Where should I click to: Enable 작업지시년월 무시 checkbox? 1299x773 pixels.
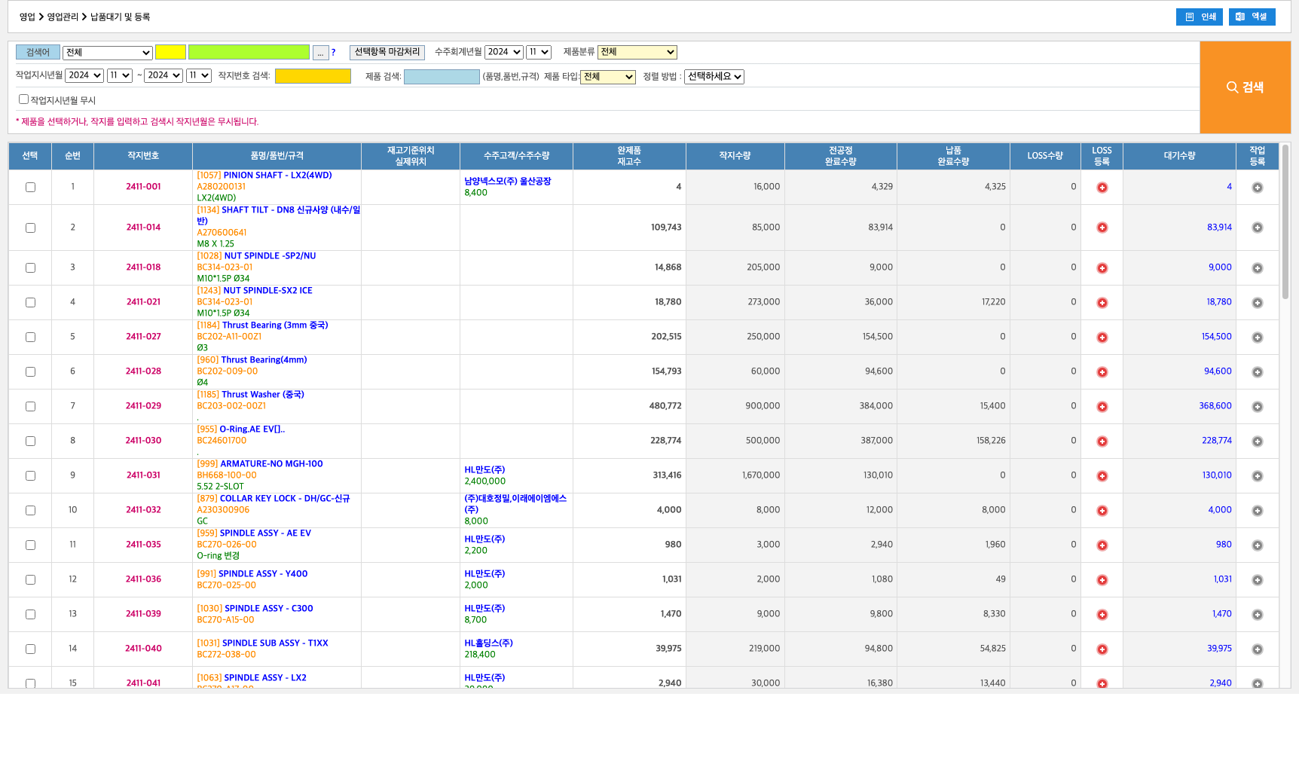pyautogui.click(x=23, y=99)
